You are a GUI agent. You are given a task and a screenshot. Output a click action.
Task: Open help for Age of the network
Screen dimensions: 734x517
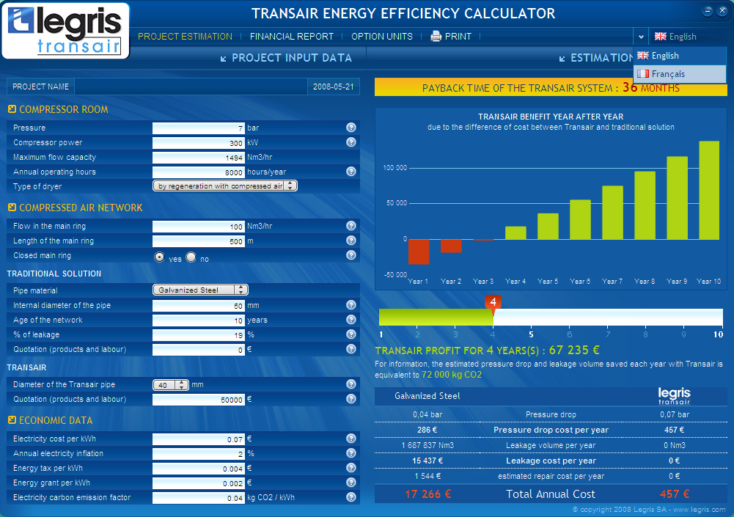click(351, 320)
